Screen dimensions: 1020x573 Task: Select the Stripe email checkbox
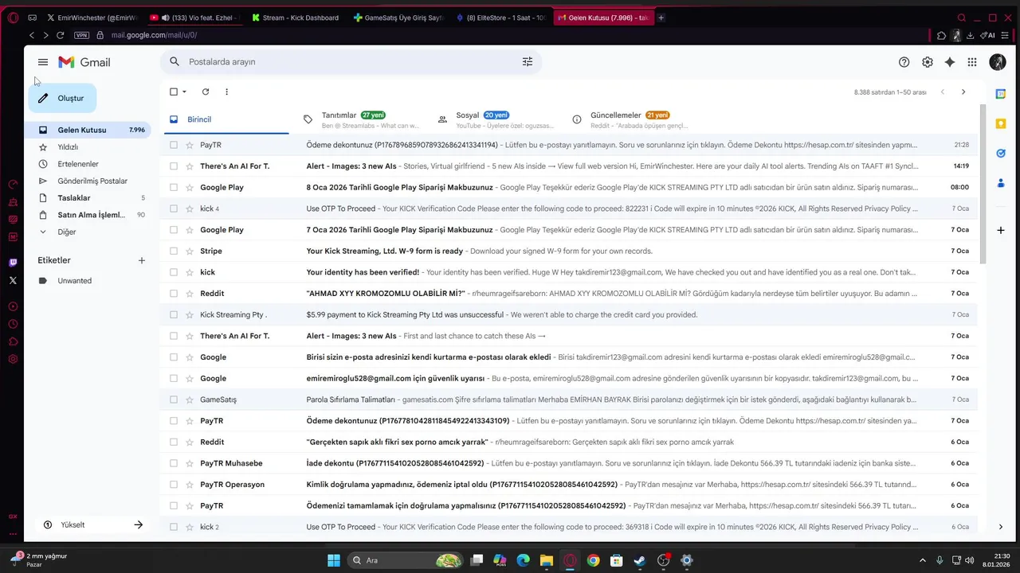pos(174,251)
